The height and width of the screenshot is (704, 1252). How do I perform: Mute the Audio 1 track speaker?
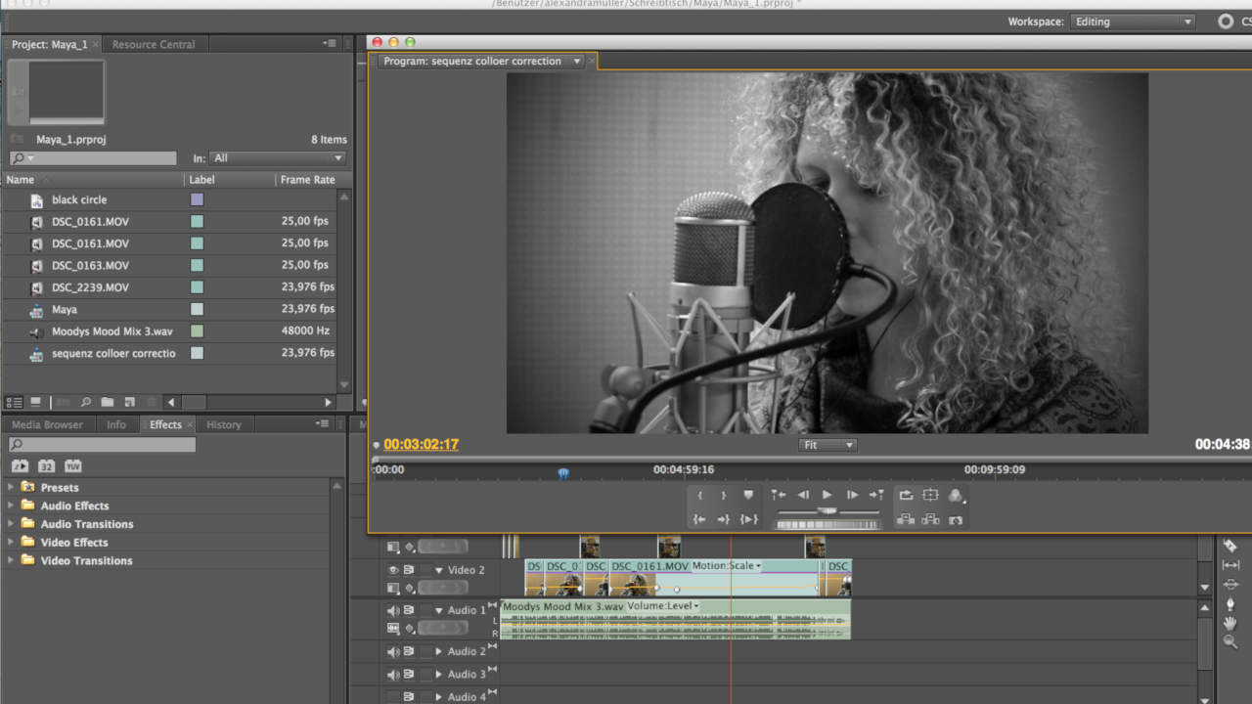pos(393,610)
